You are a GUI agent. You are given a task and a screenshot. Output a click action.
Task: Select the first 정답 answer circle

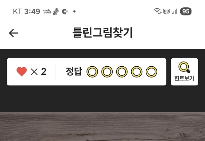click(x=92, y=72)
